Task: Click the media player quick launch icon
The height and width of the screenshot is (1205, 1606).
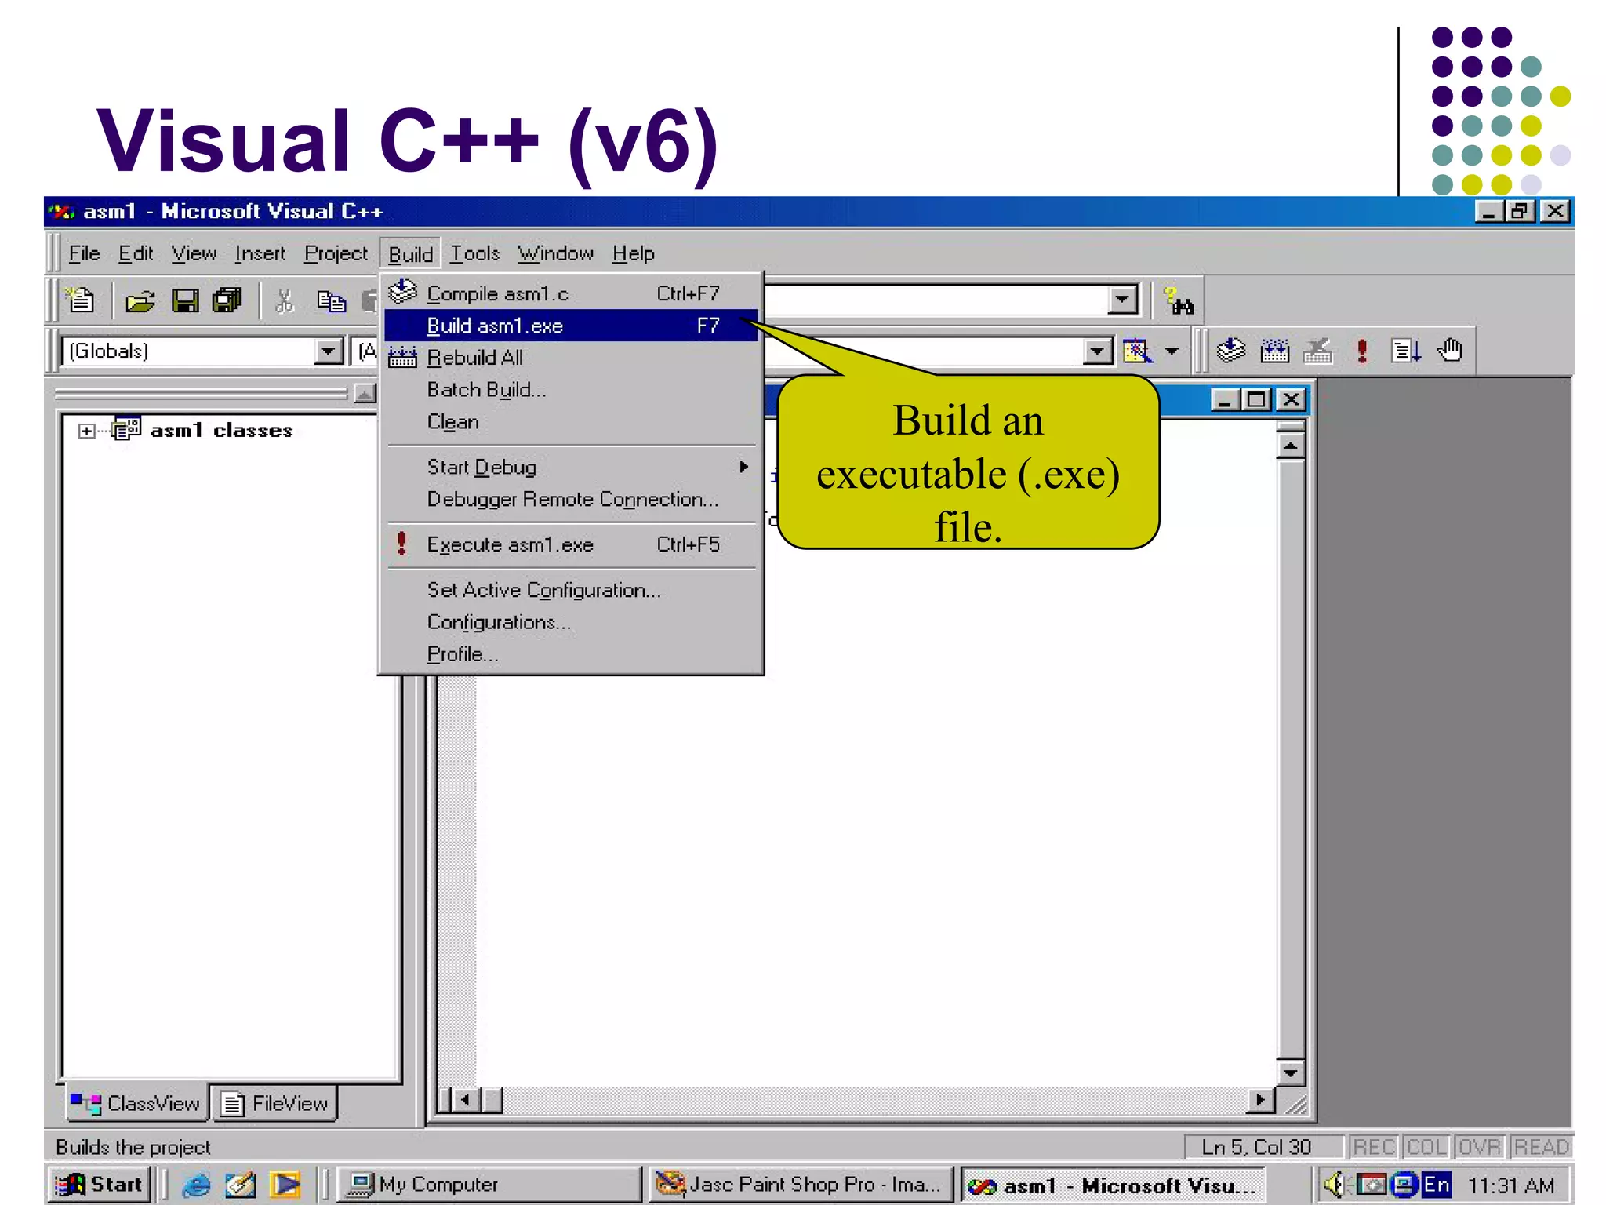Action: coord(285,1185)
